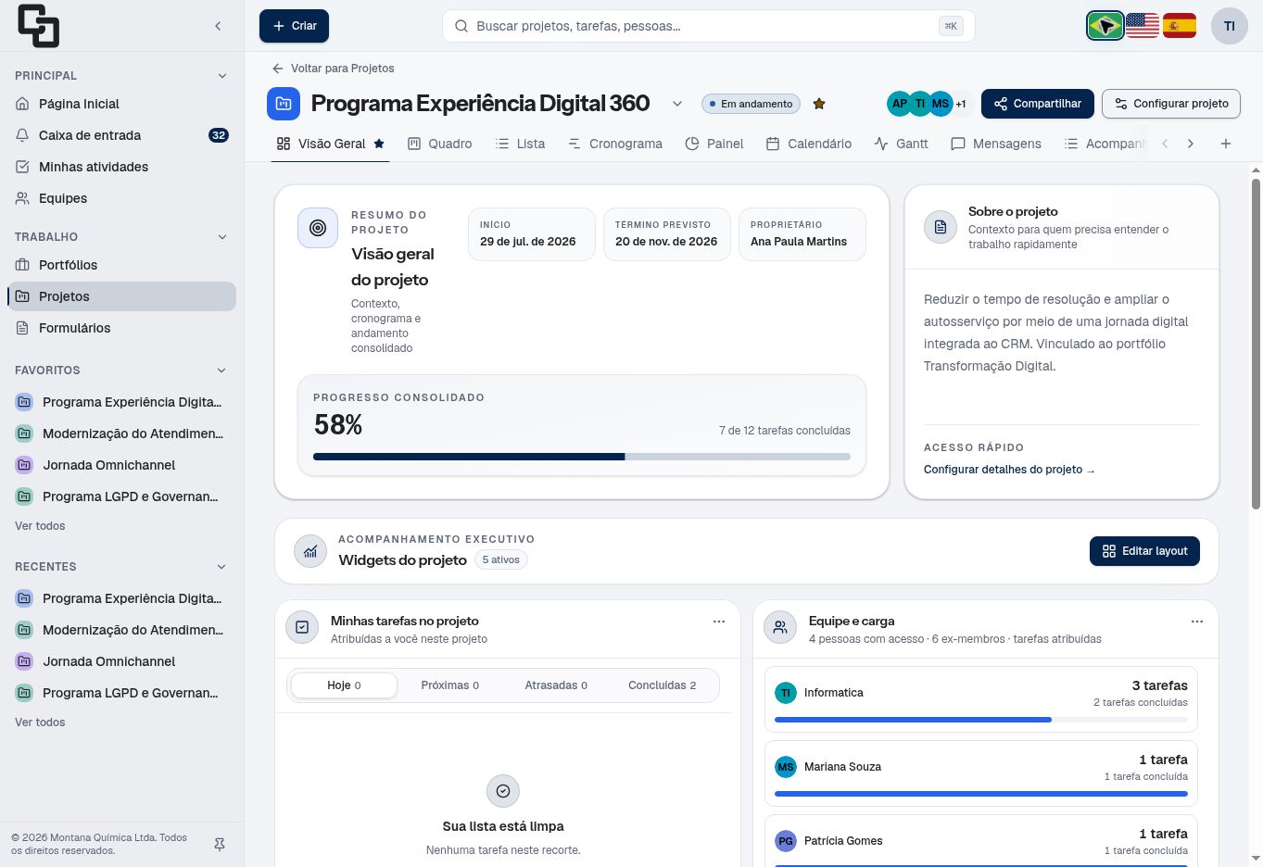Image resolution: width=1263 pixels, height=867 pixels.
Task: Switch to the Quadro tab
Action: tap(440, 144)
